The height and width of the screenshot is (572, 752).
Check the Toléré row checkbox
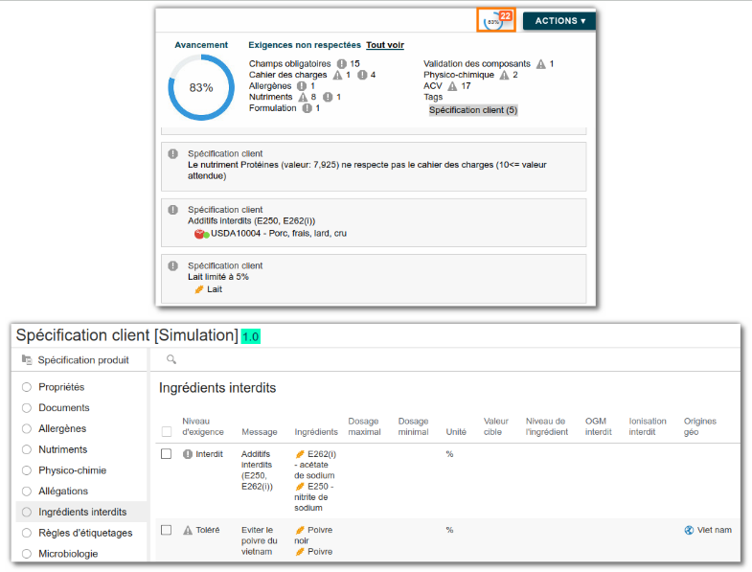pos(166,530)
